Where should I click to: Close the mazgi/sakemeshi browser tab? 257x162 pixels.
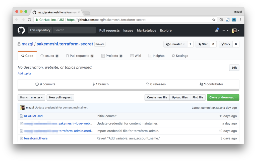point(79,13)
